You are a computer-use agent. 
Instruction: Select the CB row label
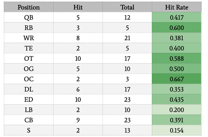(29, 120)
